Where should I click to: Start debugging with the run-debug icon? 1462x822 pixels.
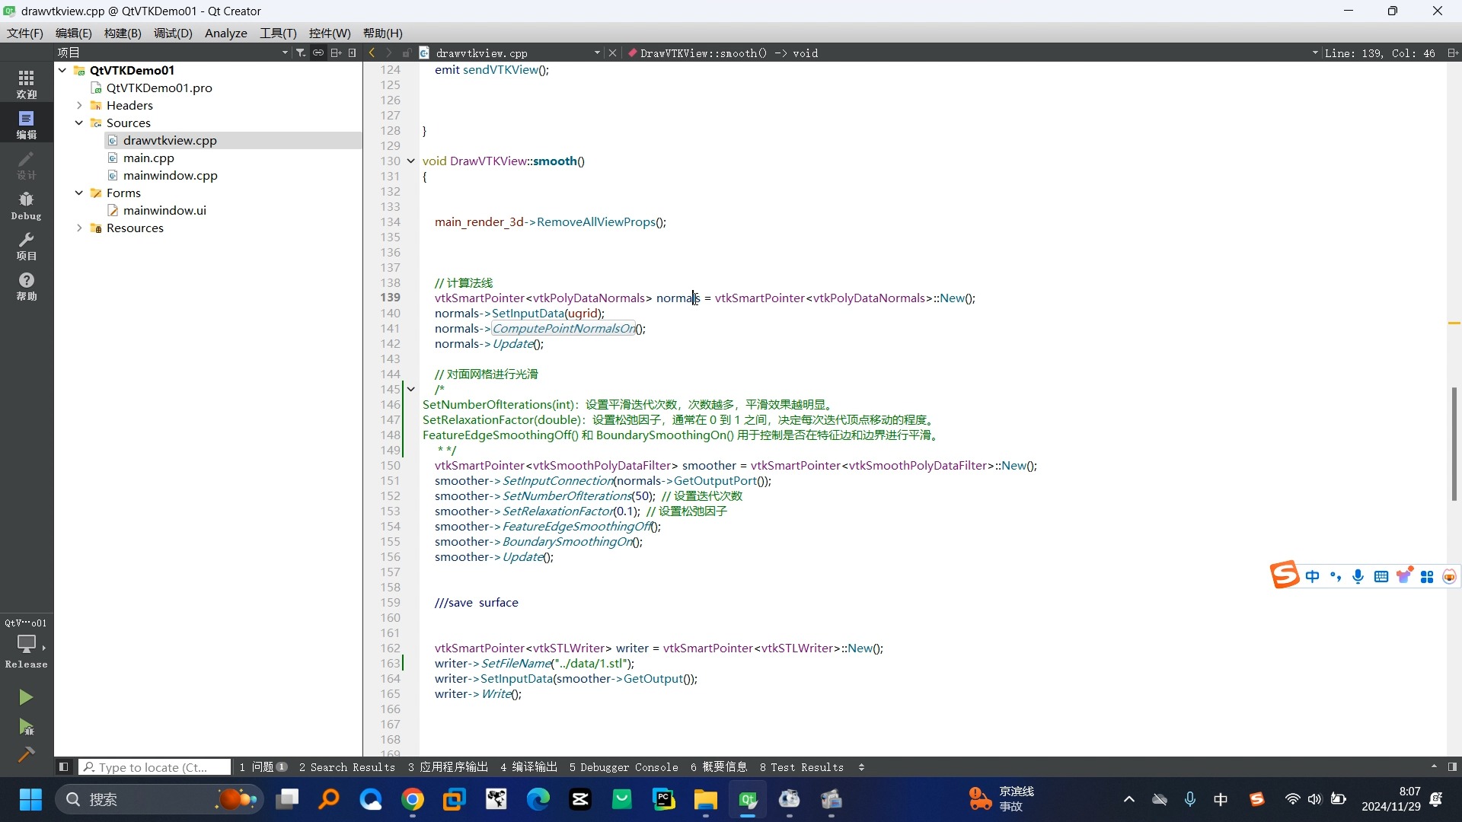coord(26,728)
